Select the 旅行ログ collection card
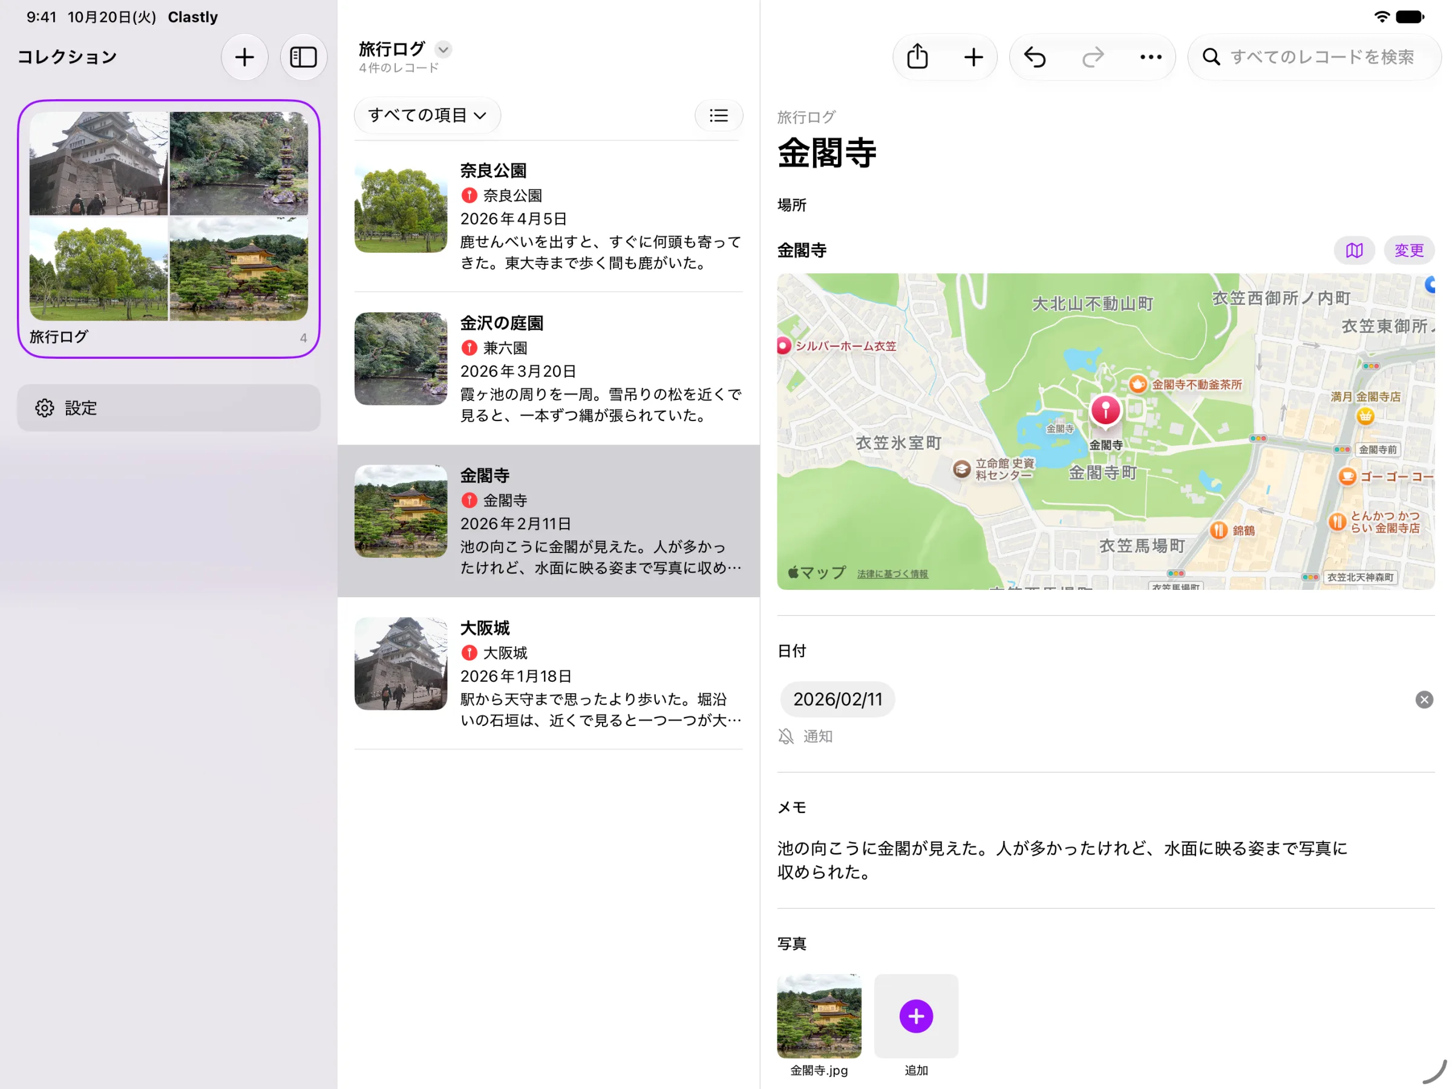 (x=169, y=229)
